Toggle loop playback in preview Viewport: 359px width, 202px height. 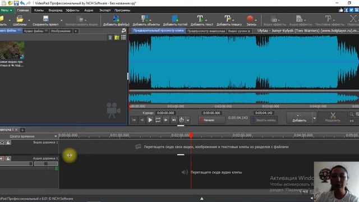[158, 120]
